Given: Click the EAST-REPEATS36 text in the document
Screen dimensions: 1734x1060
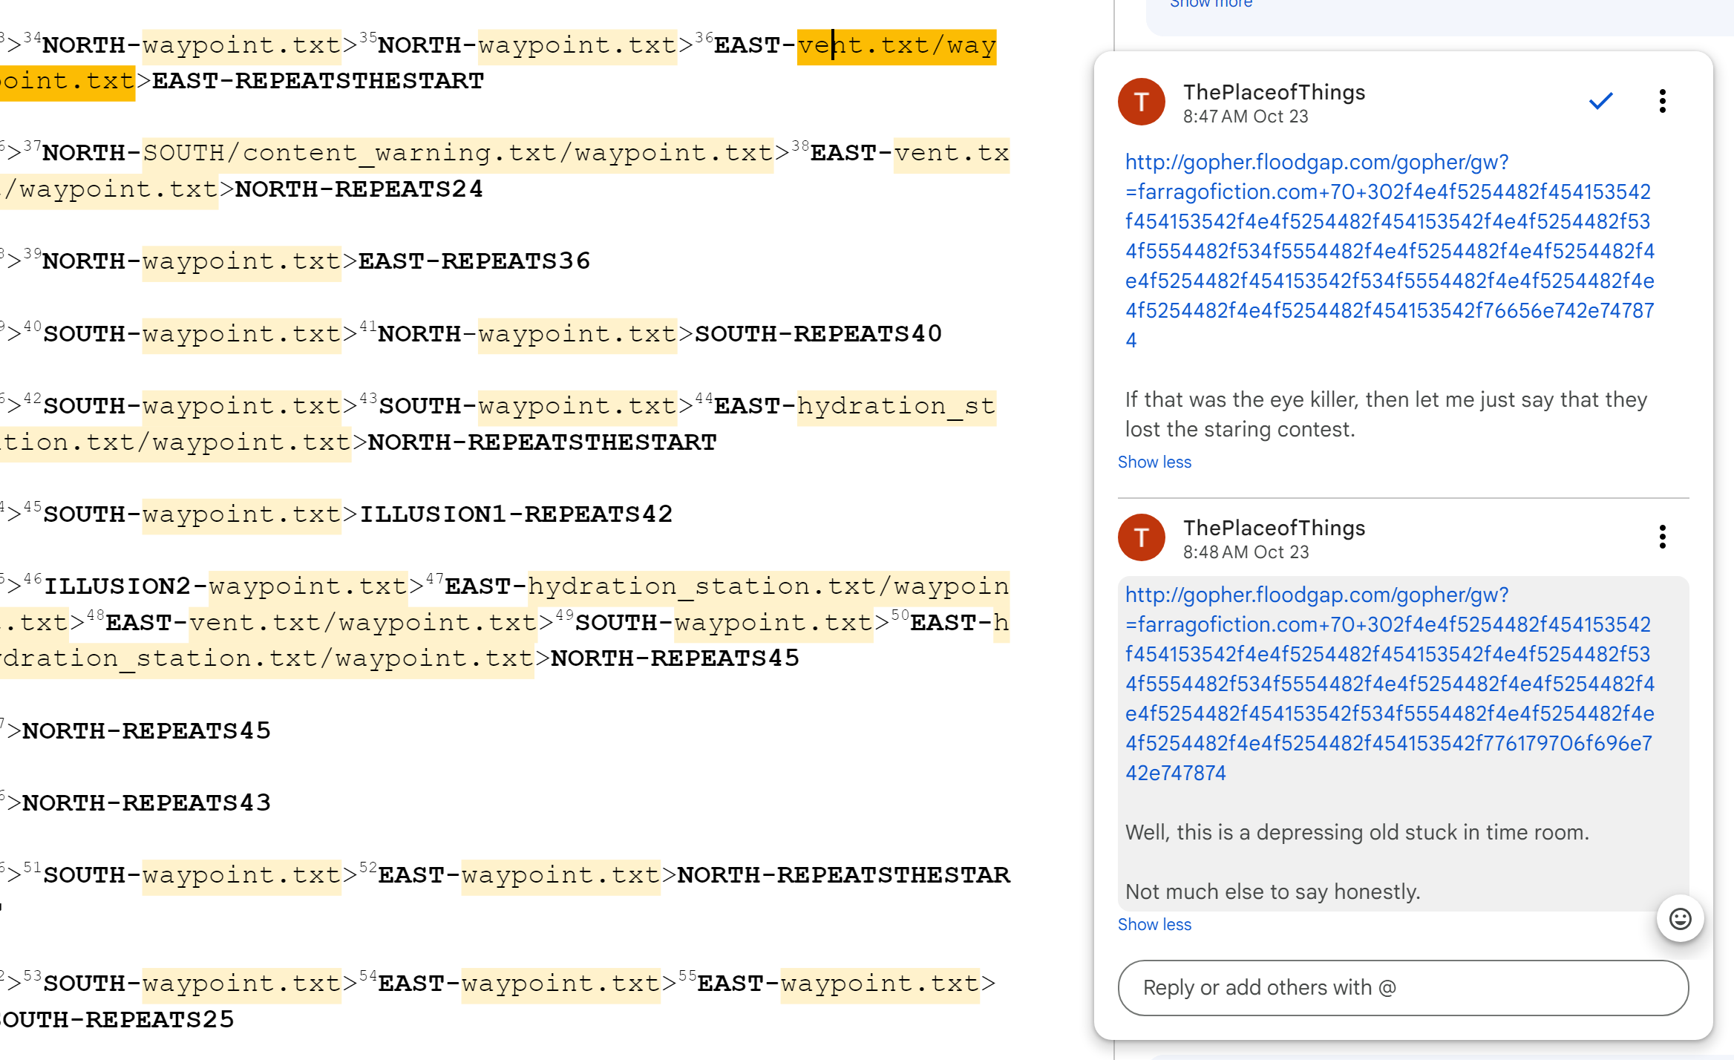Looking at the screenshot, I should [x=474, y=261].
